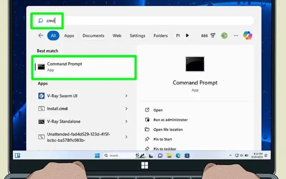Open the Chat app on taskbar
The image size is (286, 179).
(160, 156)
